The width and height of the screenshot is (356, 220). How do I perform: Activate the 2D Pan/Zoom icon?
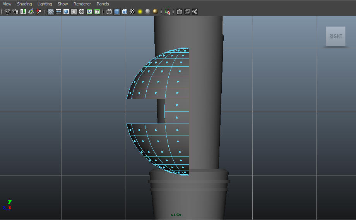click(39, 12)
